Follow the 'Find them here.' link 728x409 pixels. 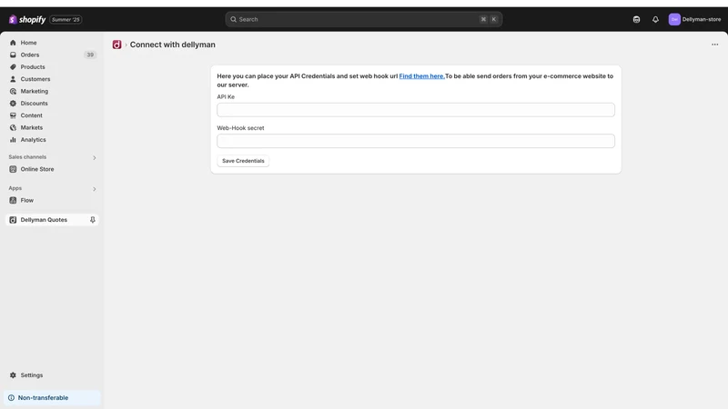(421, 76)
